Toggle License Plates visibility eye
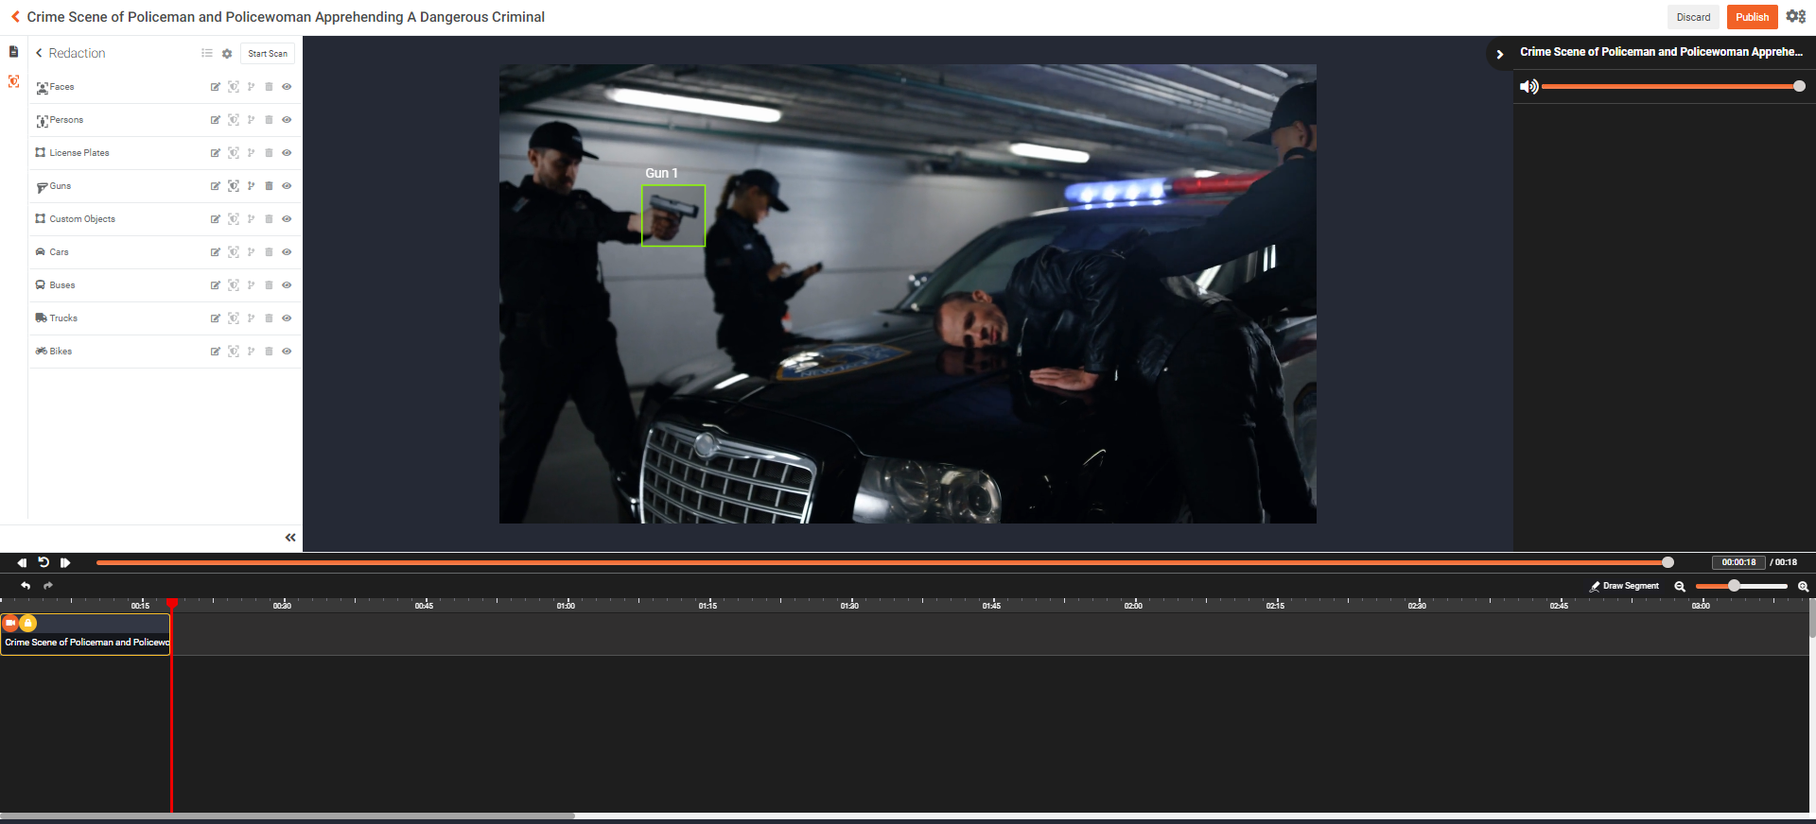The image size is (1816, 824). coord(287,153)
